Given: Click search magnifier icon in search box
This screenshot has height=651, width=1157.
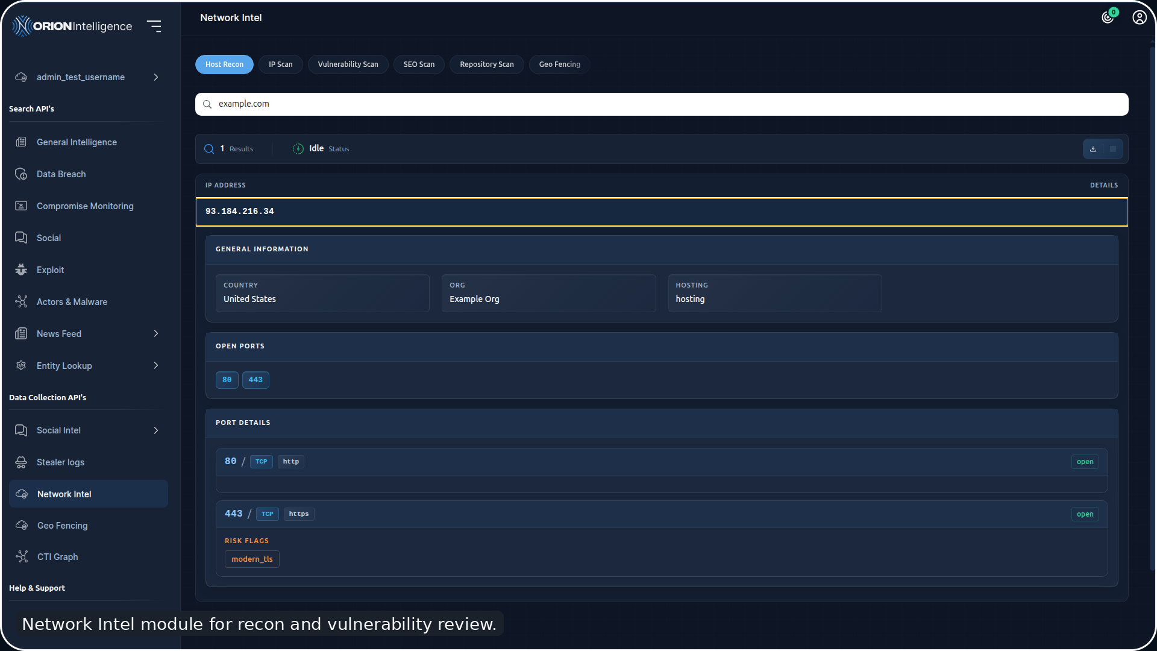Looking at the screenshot, I should pyautogui.click(x=207, y=104).
